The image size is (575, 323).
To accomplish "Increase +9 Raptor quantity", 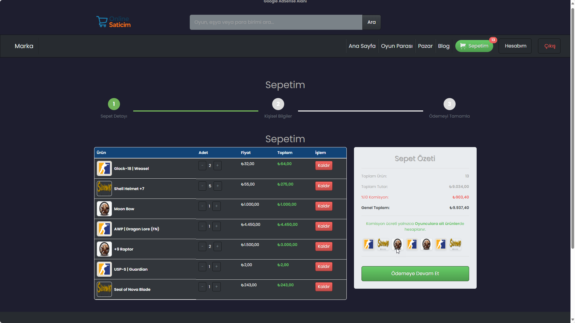I will point(217,246).
